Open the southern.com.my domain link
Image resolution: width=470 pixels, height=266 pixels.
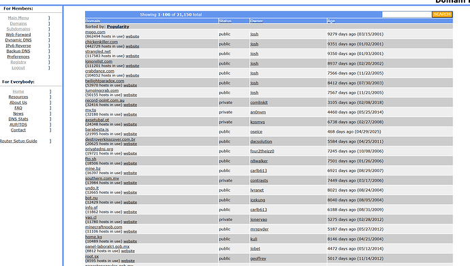(102, 178)
